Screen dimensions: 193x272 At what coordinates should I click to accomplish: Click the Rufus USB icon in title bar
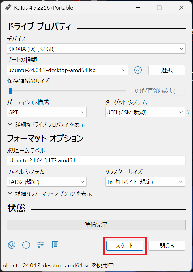8,7
